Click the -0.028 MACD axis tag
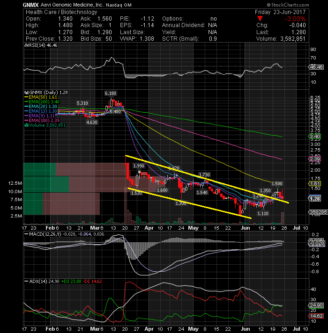Image resolution: width=328 pixels, height=333 pixels. pyautogui.click(x=316, y=243)
